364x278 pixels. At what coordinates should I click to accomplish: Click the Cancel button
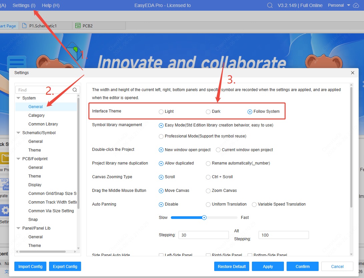pyautogui.click(x=337, y=266)
